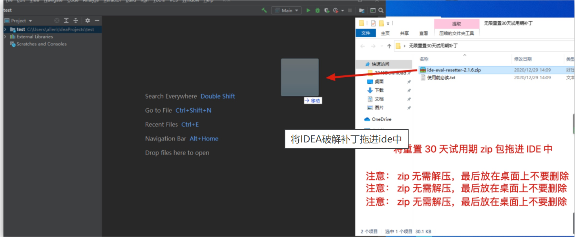This screenshot has width=575, height=237.
Task: Click file name ide-eval-resetter-2.1.6.zip
Action: click(x=454, y=70)
